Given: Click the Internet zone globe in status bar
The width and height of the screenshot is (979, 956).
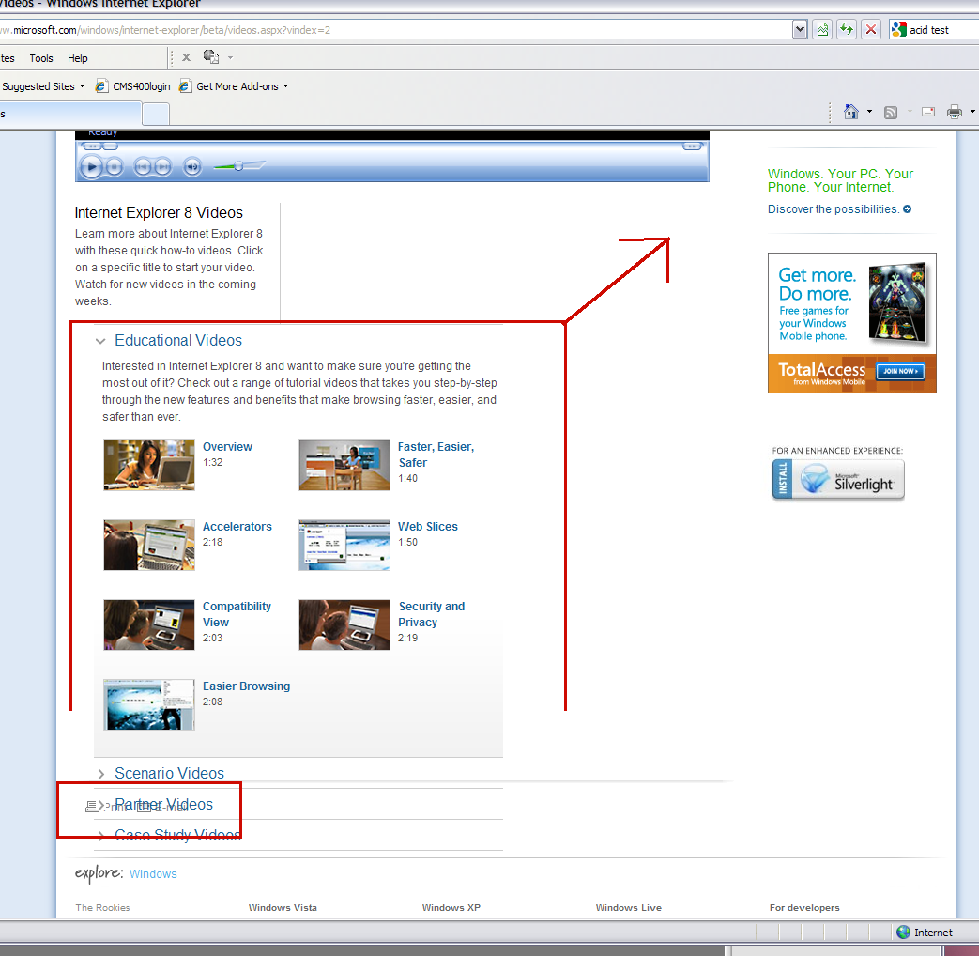Looking at the screenshot, I should 903,933.
